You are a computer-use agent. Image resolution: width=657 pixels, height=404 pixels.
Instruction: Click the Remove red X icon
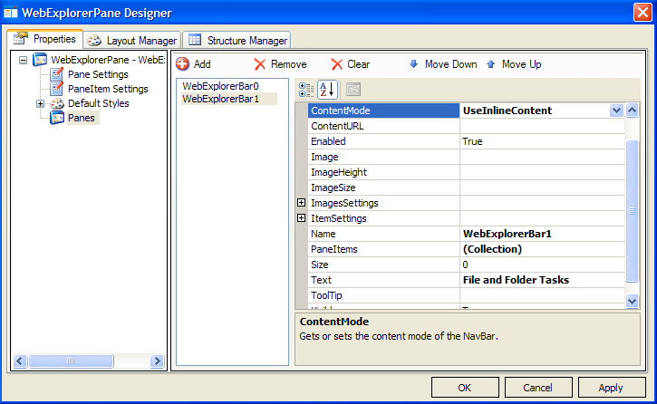260,64
